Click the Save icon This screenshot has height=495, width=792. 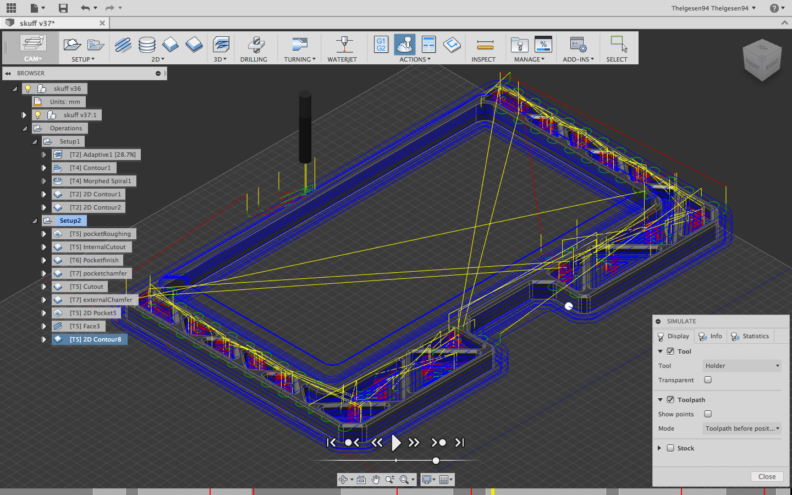point(63,8)
